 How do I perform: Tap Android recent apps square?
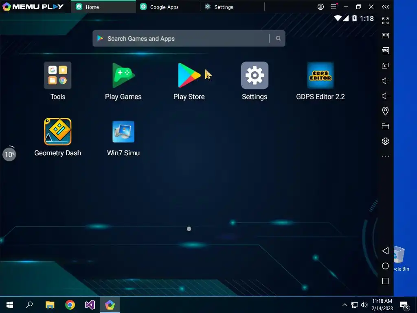[385, 281]
